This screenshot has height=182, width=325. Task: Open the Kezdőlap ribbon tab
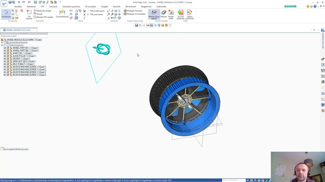click(18, 7)
